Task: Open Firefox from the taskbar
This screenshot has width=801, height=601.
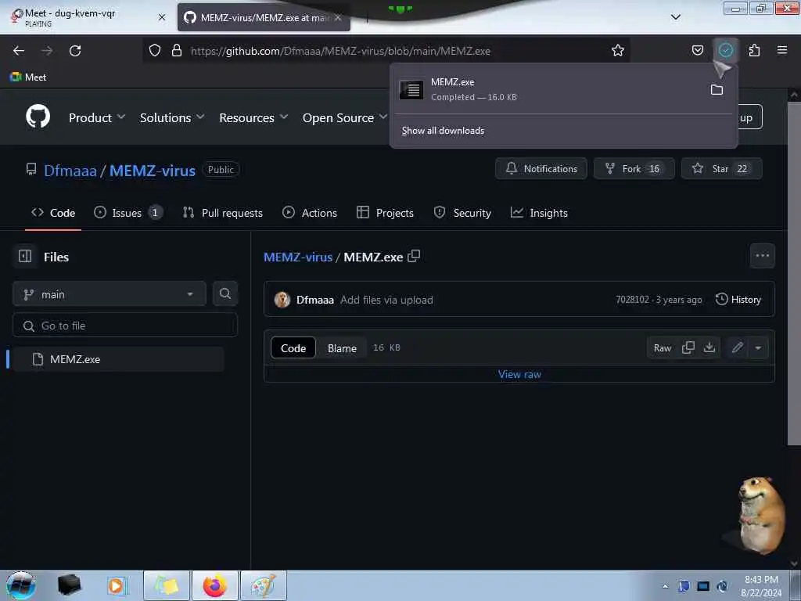Action: pyautogui.click(x=215, y=585)
